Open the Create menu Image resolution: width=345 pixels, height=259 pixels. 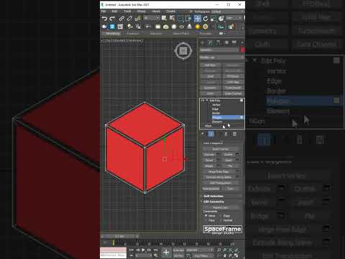[x=170, y=12]
